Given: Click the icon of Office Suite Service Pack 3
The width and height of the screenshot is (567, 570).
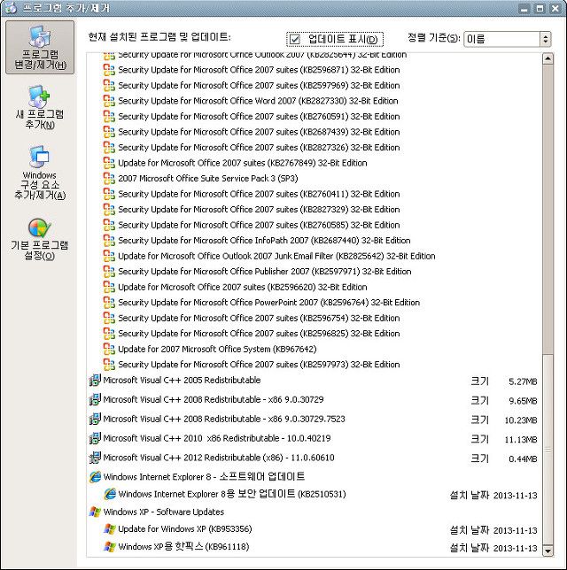Looking at the screenshot, I should (109, 178).
